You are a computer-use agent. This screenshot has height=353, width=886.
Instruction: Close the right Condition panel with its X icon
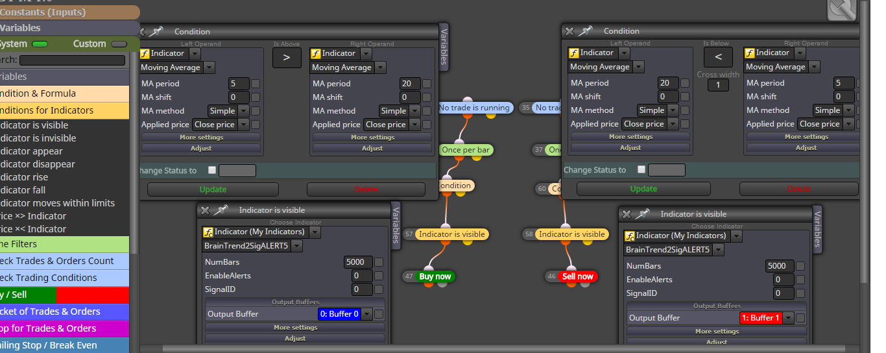569,31
